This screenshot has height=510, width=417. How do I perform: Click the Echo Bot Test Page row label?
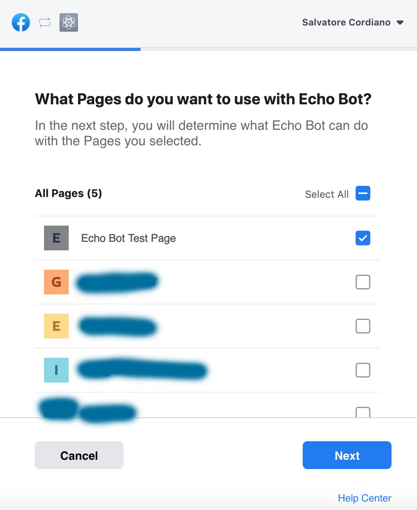(x=129, y=238)
